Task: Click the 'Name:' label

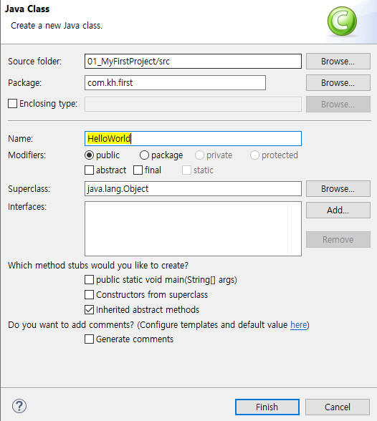Action: point(20,139)
